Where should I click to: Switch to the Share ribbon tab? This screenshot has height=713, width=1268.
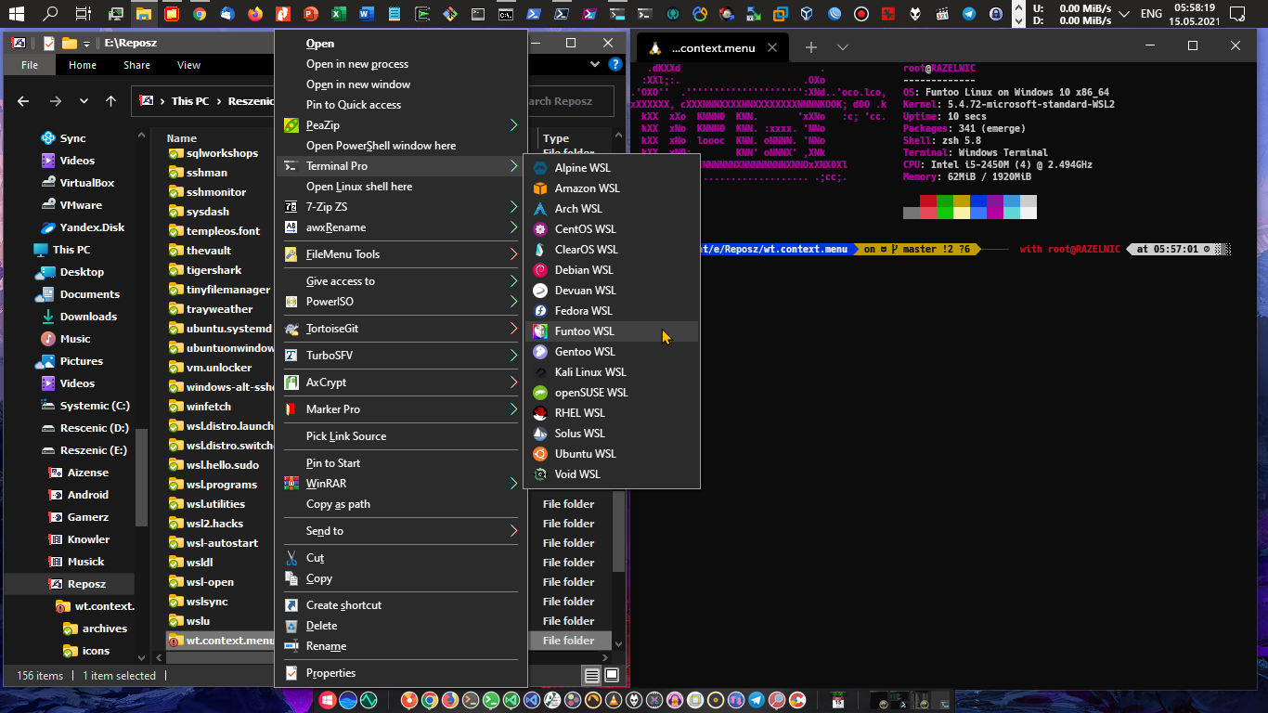[136, 65]
